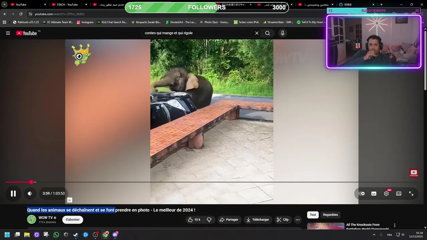This screenshot has height=240, width=427.
Task: Open BattleBots knockouts video thumbnail
Action: (x=326, y=226)
